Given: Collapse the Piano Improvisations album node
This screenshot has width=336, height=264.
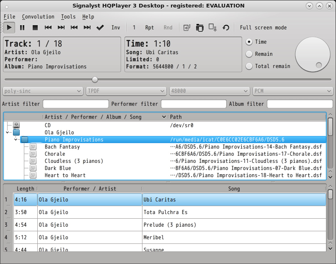Looking at the screenshot, I should point(16,139).
